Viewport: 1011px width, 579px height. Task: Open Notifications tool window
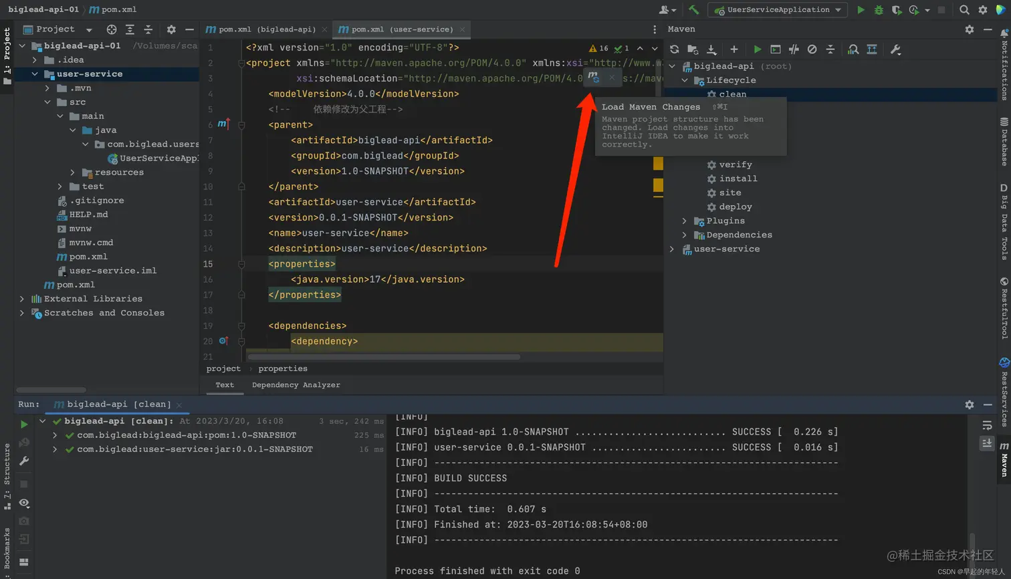tap(1004, 65)
